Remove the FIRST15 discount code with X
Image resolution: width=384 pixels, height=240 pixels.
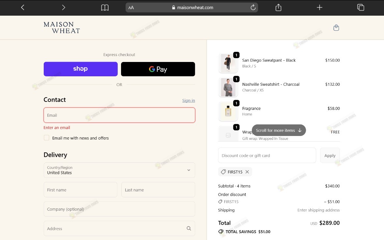(x=247, y=172)
